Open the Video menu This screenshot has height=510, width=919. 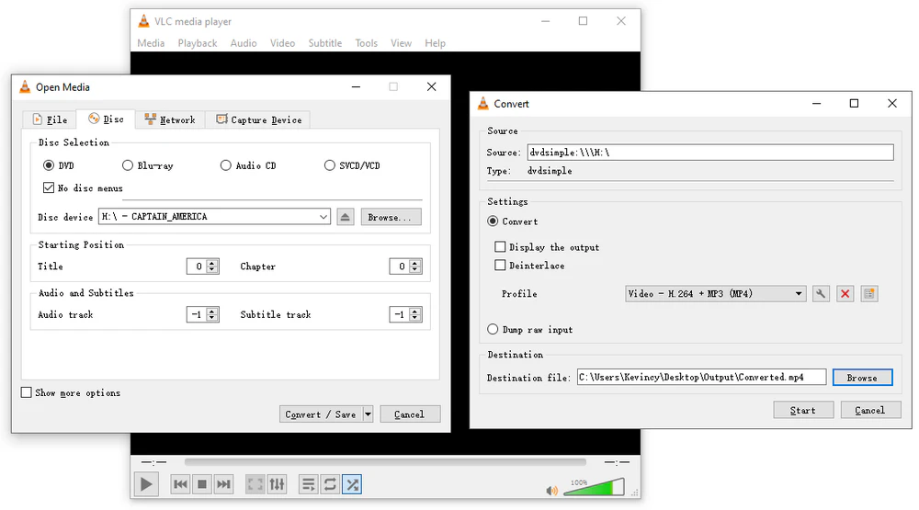coord(282,43)
